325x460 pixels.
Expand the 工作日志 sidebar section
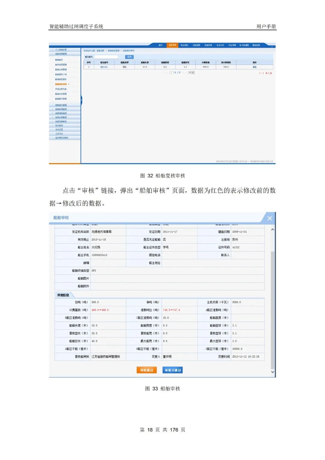pyautogui.click(x=65, y=134)
